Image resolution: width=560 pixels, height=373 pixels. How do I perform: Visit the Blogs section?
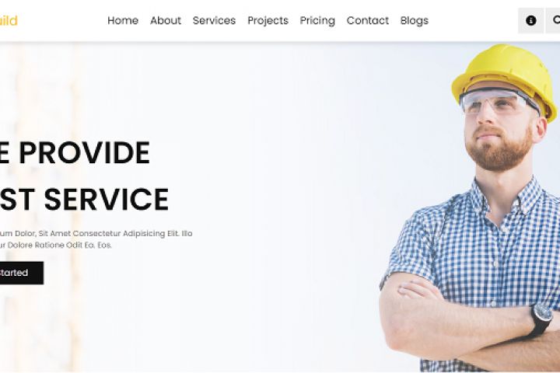(x=415, y=21)
